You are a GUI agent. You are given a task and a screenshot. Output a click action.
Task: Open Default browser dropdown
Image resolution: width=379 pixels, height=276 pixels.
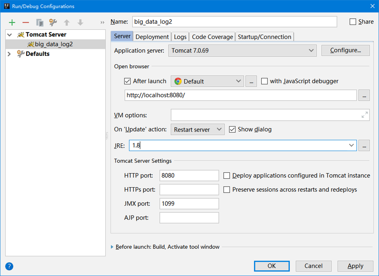coord(207,81)
